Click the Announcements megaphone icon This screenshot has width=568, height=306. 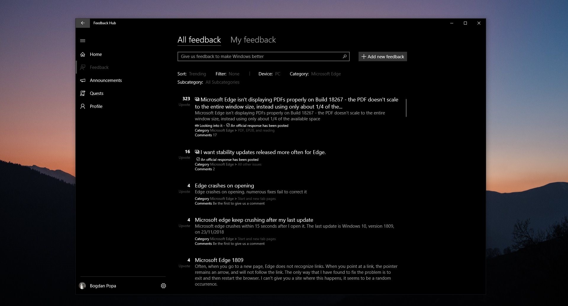83,80
